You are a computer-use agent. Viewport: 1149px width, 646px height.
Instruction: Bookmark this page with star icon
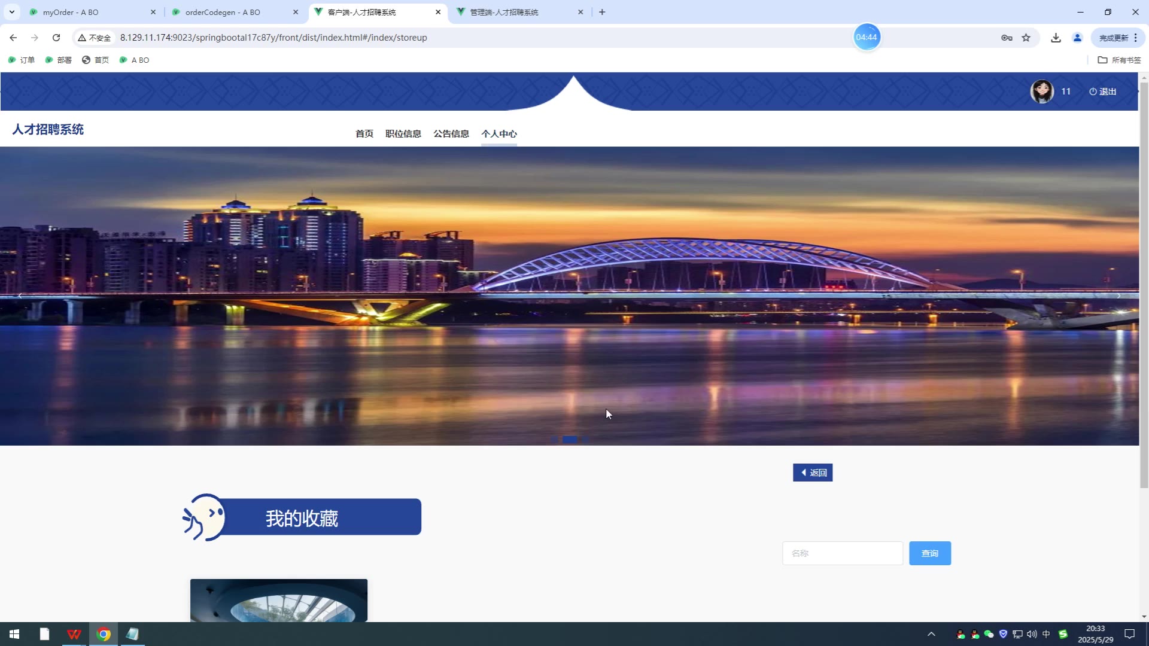[x=1026, y=38]
